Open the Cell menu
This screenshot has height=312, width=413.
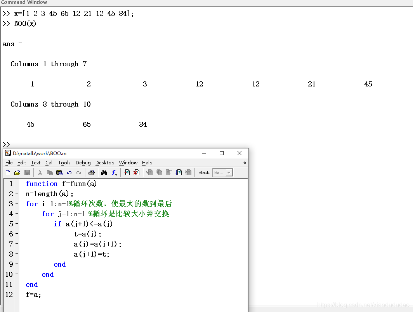49,163
